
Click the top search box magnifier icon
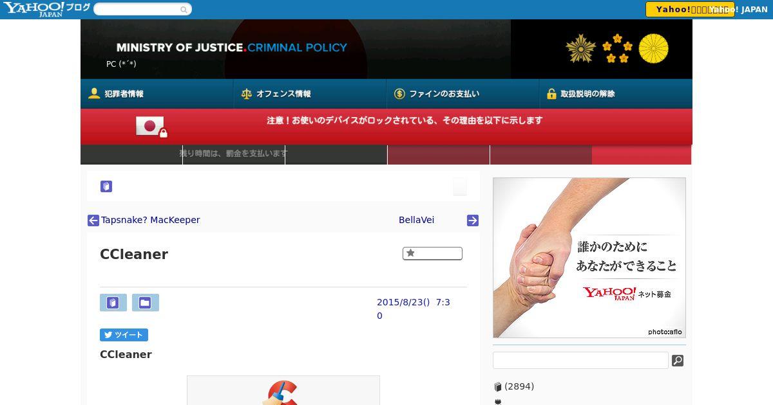[184, 10]
